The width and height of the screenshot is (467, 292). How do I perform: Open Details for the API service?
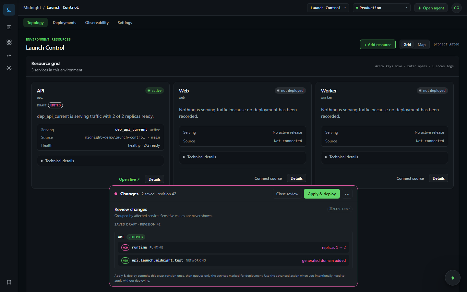coord(155,179)
